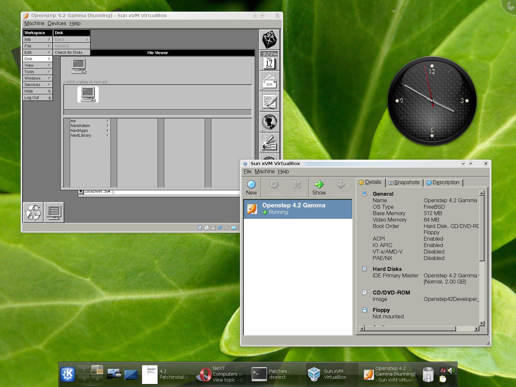Launch the text editor icon in the NeXT dock
This screenshot has height=387, width=516.
[x=269, y=101]
